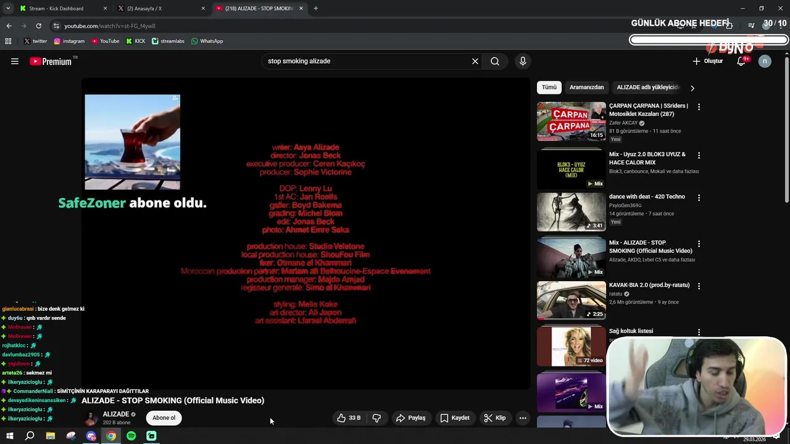The width and height of the screenshot is (790, 444).
Task: Select the Aramanızdan filter chip
Action: click(x=586, y=88)
